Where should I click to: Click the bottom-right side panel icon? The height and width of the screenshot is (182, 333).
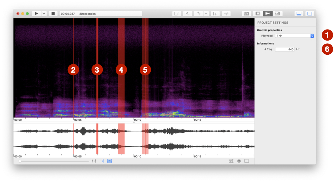[247, 161]
